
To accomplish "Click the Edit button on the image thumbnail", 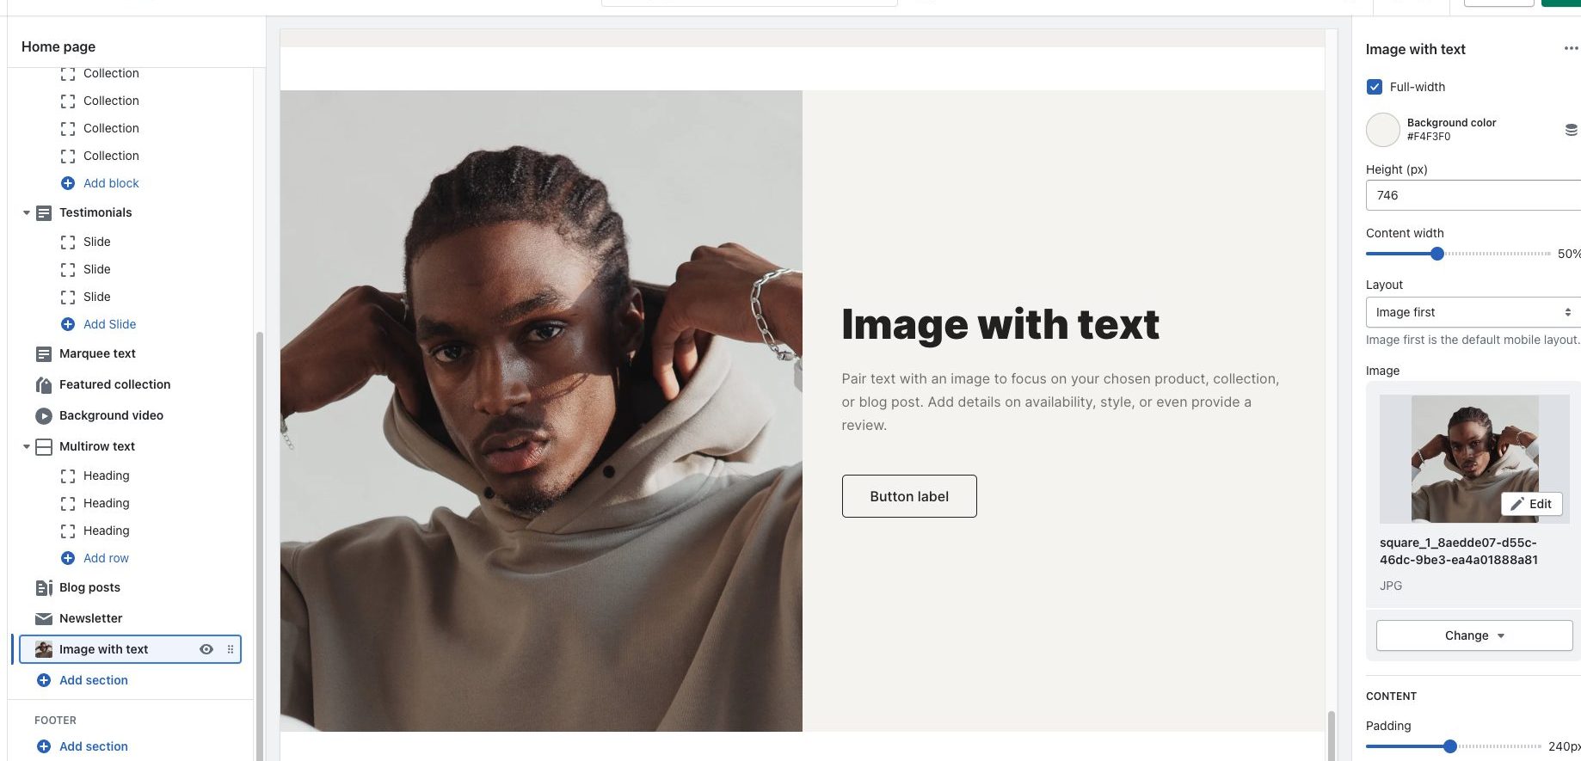I will tap(1531, 504).
